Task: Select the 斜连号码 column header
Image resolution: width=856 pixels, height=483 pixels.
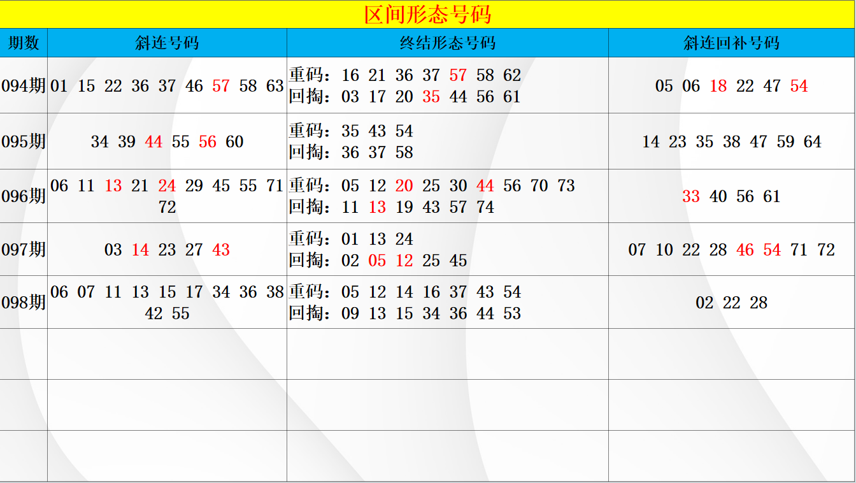Action: pyautogui.click(x=167, y=43)
